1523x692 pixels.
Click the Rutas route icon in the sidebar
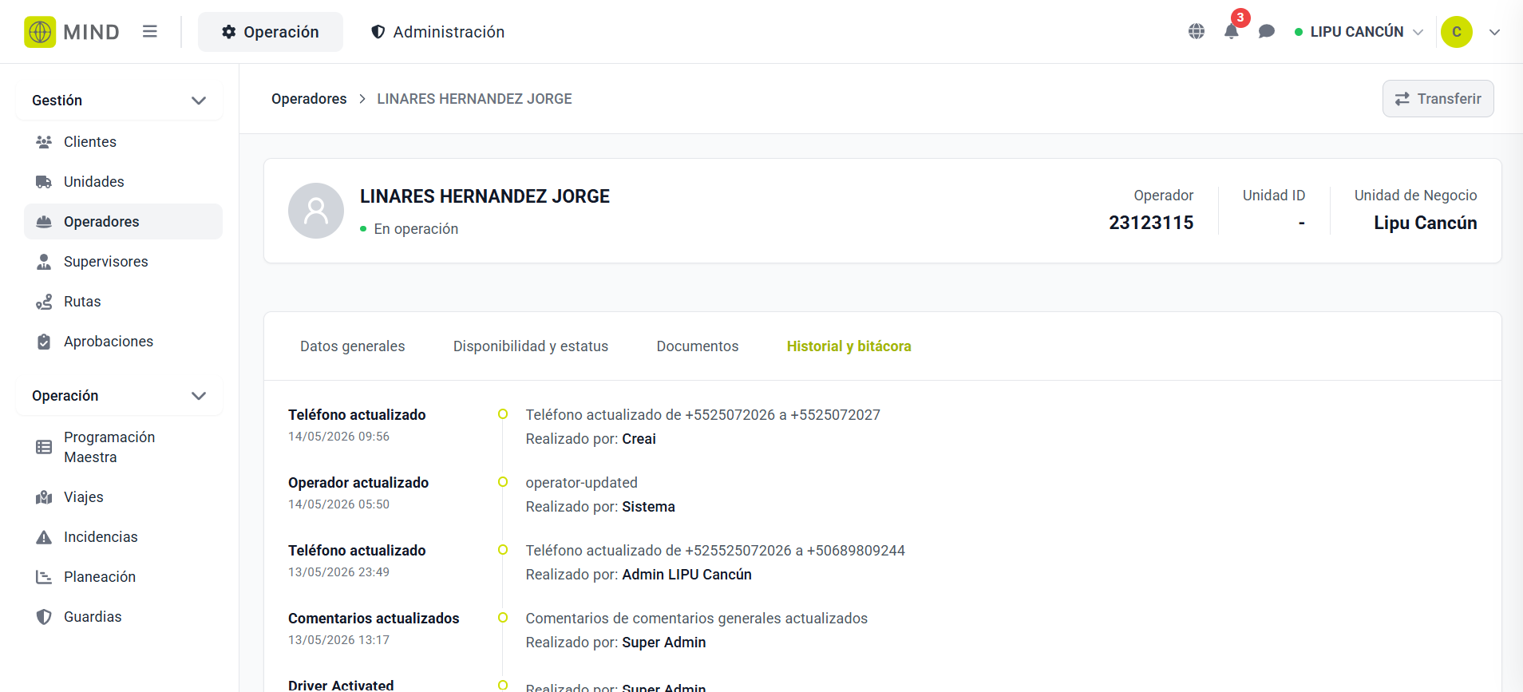pyautogui.click(x=44, y=302)
